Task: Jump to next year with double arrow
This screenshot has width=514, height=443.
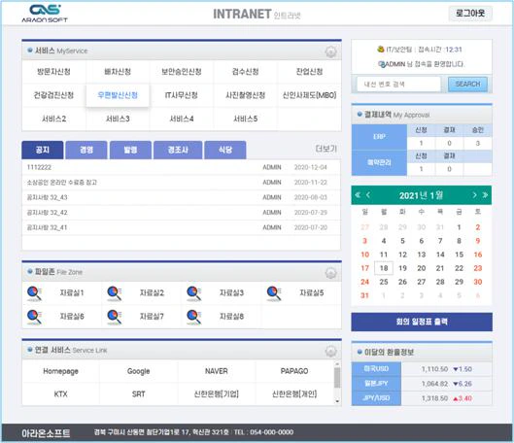Action: 485,195
